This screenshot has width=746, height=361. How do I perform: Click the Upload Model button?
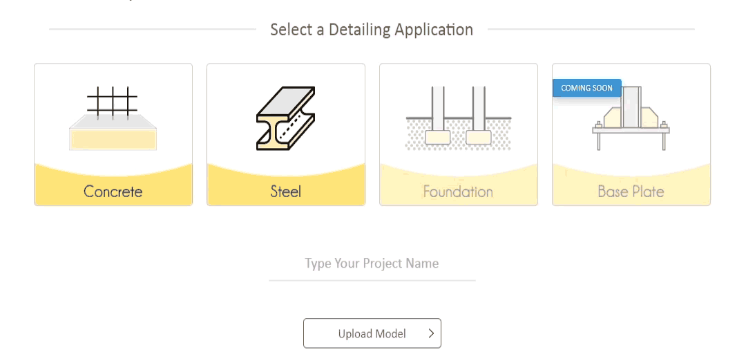(x=372, y=333)
